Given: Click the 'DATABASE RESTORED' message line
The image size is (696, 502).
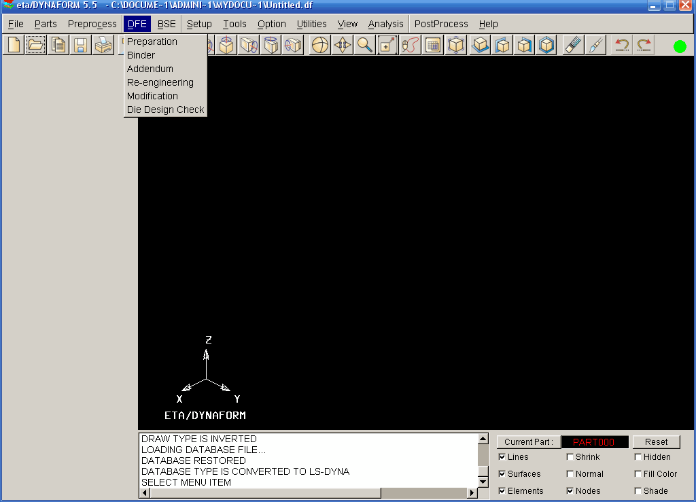Looking at the screenshot, I should tap(194, 461).
